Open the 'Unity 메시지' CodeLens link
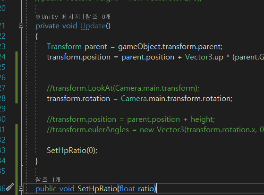The height and width of the screenshot is (195, 264). coord(60,17)
